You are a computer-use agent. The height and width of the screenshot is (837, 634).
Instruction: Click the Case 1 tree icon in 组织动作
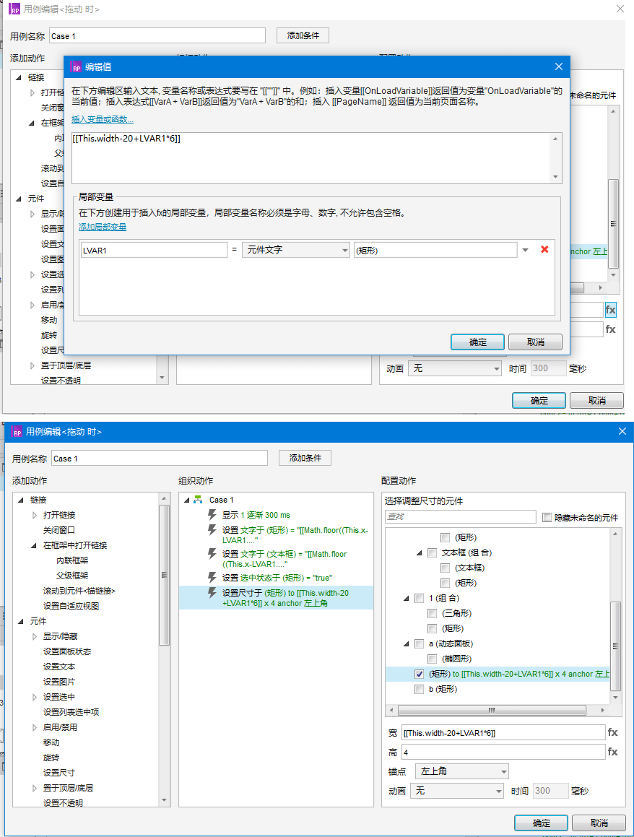pyautogui.click(x=198, y=500)
